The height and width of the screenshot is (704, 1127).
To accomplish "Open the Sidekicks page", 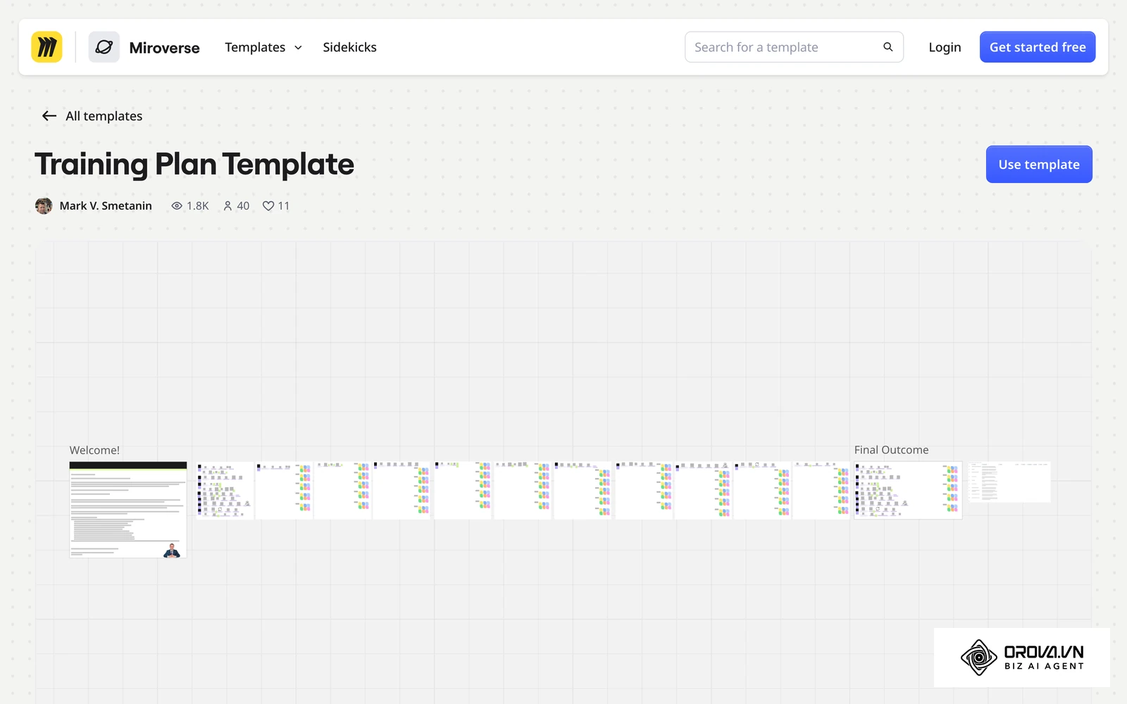I will pyautogui.click(x=349, y=47).
